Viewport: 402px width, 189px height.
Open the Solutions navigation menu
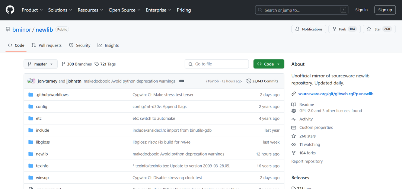pyautogui.click(x=60, y=10)
